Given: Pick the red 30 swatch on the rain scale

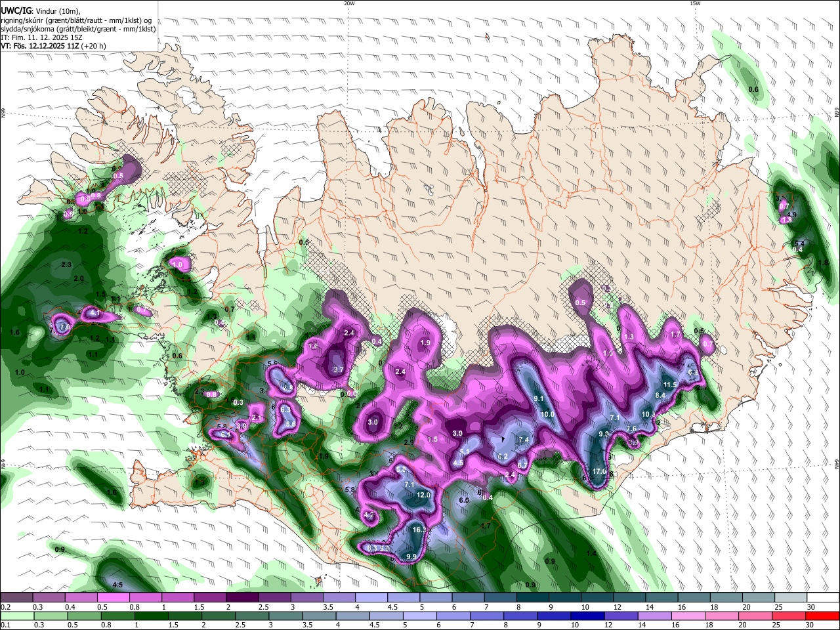Looking at the screenshot, I should click(822, 616).
